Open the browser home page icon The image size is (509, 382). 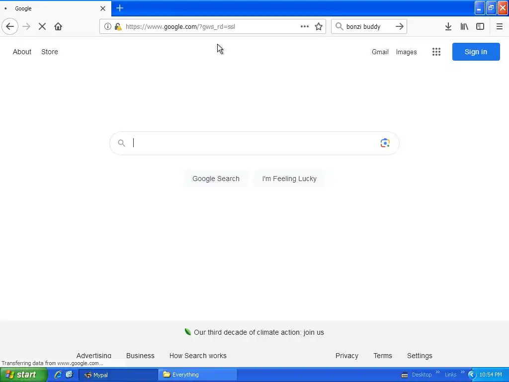58,26
